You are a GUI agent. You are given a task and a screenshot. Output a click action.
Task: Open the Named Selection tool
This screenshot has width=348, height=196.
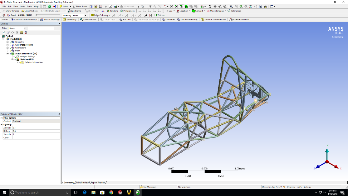coord(239,20)
